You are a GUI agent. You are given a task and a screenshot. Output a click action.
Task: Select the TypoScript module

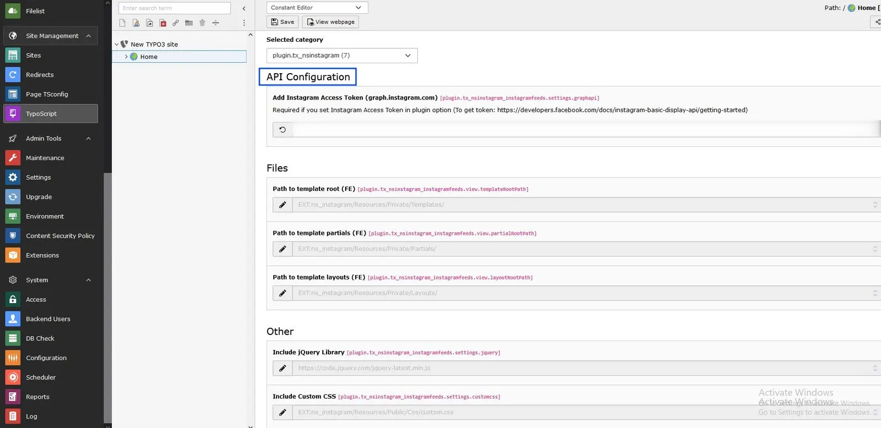pos(51,113)
